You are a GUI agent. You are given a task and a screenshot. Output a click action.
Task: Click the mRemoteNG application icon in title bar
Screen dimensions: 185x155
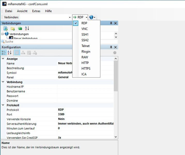tap(4, 4)
